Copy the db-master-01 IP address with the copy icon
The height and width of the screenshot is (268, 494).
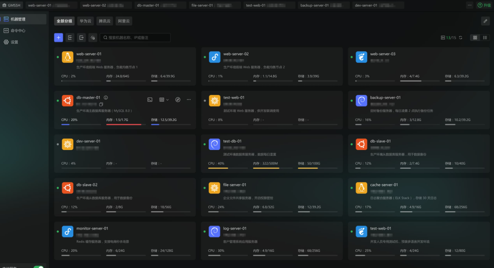pyautogui.click(x=101, y=104)
